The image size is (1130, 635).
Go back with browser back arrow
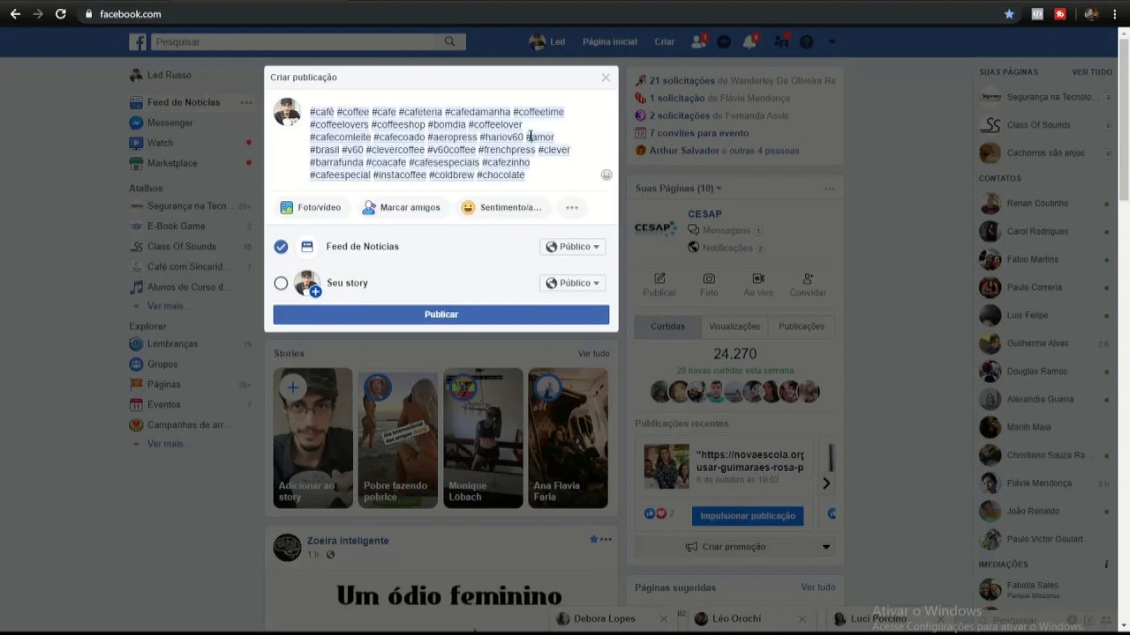(15, 14)
